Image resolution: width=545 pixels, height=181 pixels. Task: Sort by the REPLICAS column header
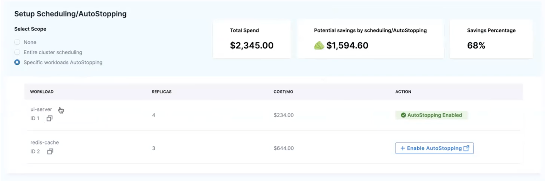click(x=161, y=92)
